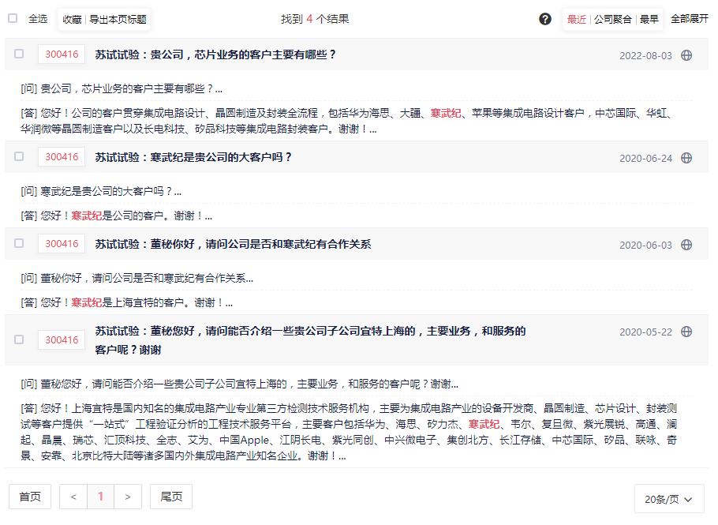Click the 收藏 button

coord(73,19)
